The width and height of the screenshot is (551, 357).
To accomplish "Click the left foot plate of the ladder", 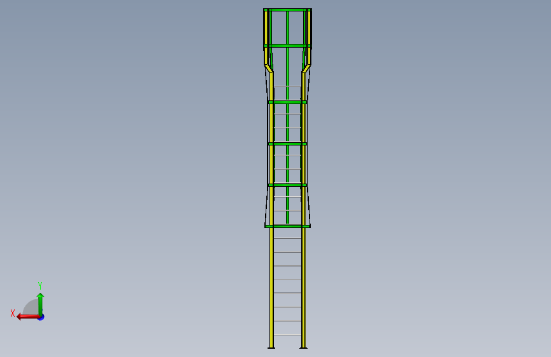I will [x=271, y=348].
